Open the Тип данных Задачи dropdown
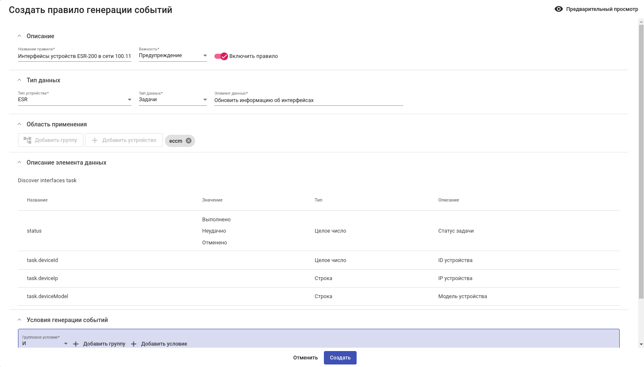This screenshot has height=367, width=644. point(172,100)
